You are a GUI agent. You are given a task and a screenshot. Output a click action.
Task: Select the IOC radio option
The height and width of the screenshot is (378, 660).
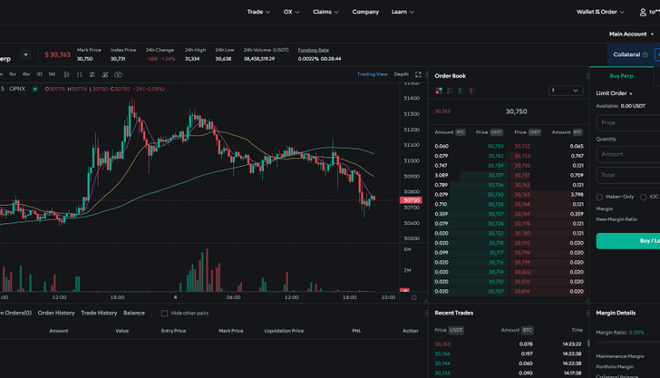[x=643, y=197]
